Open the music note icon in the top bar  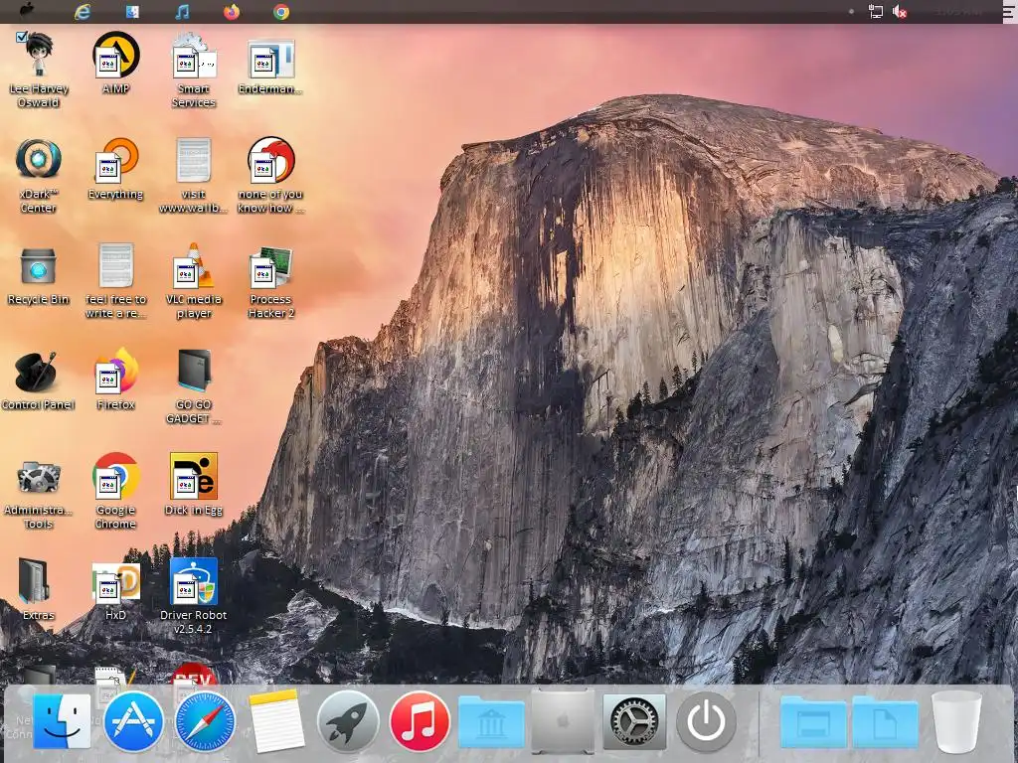[183, 12]
